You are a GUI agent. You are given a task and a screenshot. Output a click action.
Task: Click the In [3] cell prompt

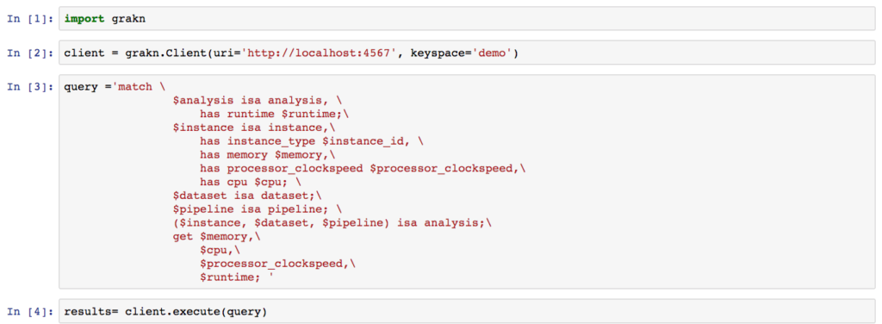[30, 87]
